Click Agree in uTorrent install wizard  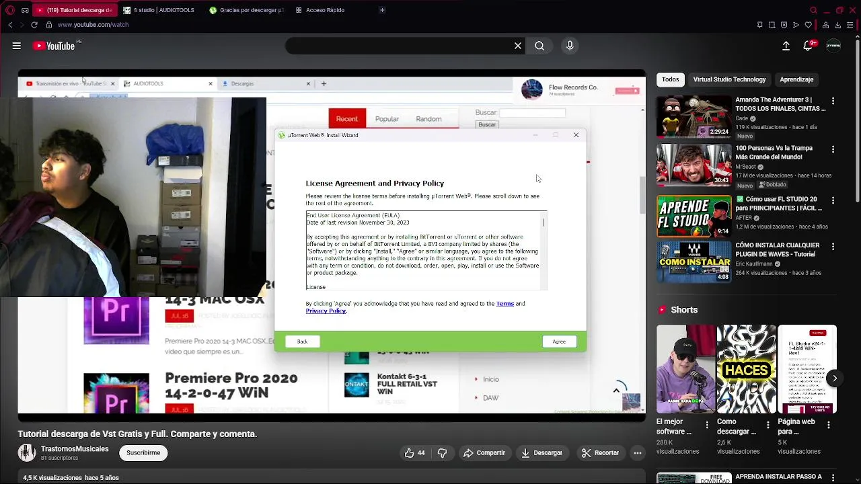[x=559, y=341]
